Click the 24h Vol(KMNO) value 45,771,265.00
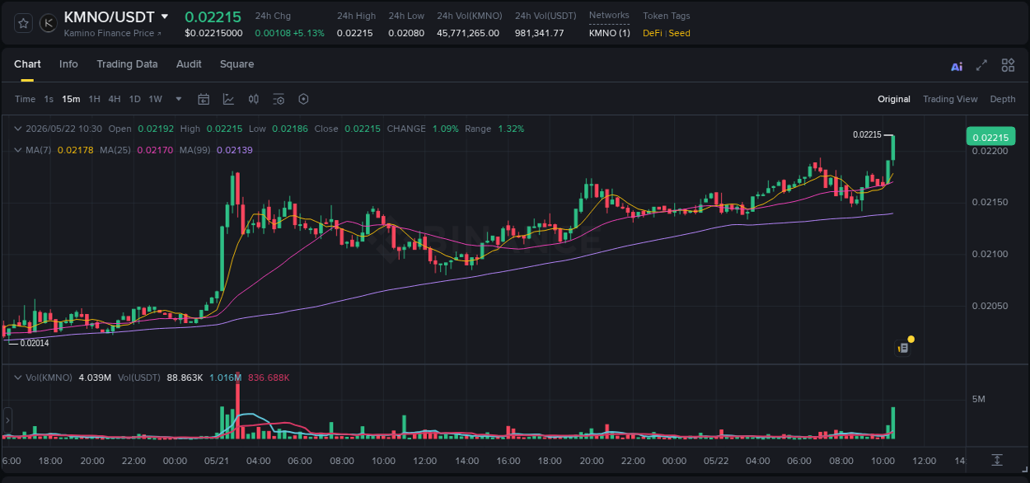Image resolution: width=1030 pixels, height=483 pixels. (468, 33)
